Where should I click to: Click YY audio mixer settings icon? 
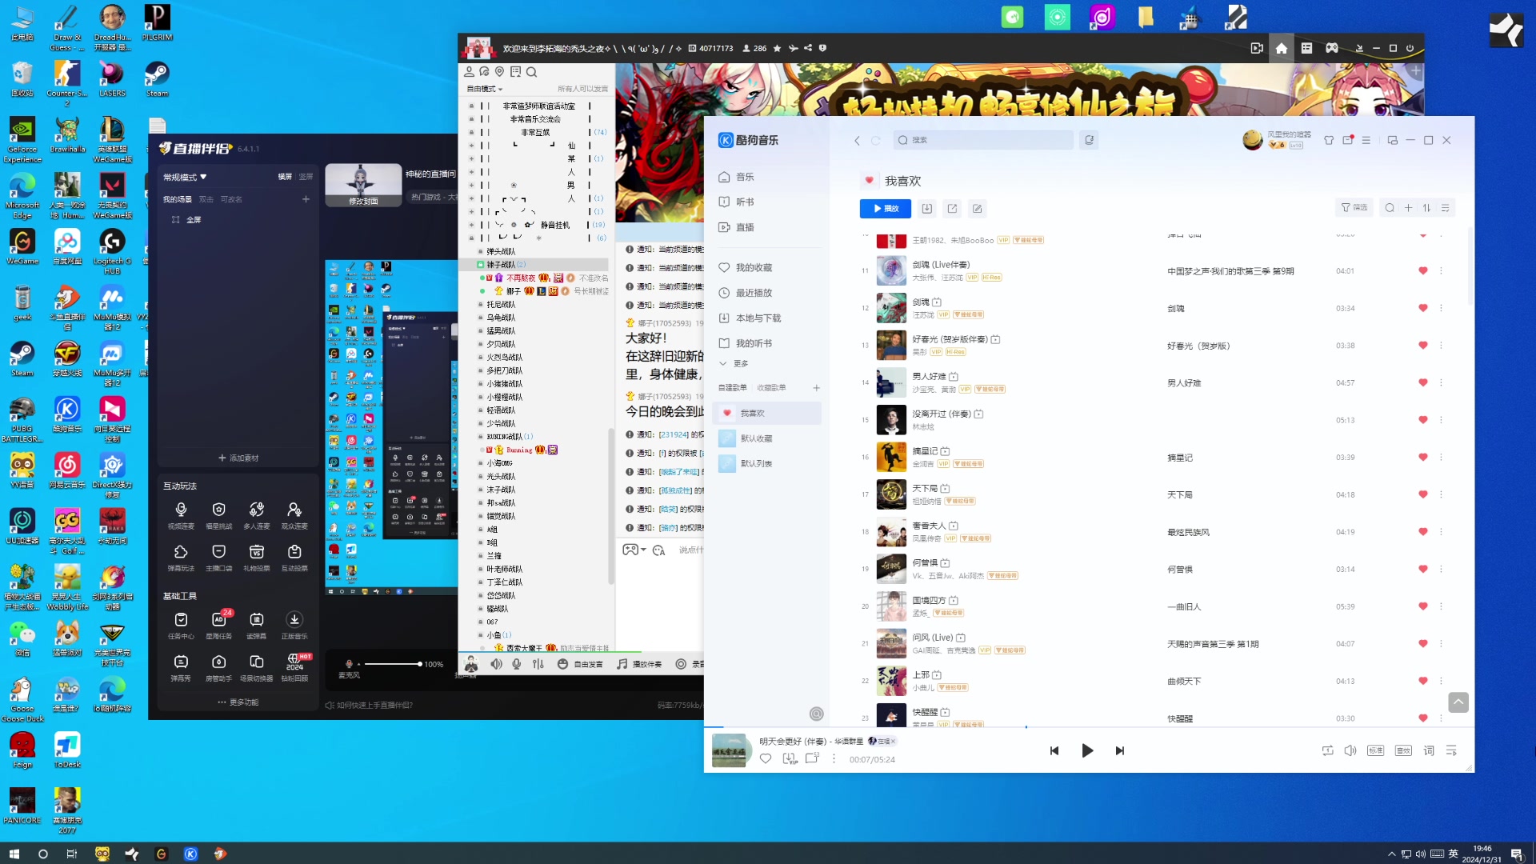[x=538, y=664]
